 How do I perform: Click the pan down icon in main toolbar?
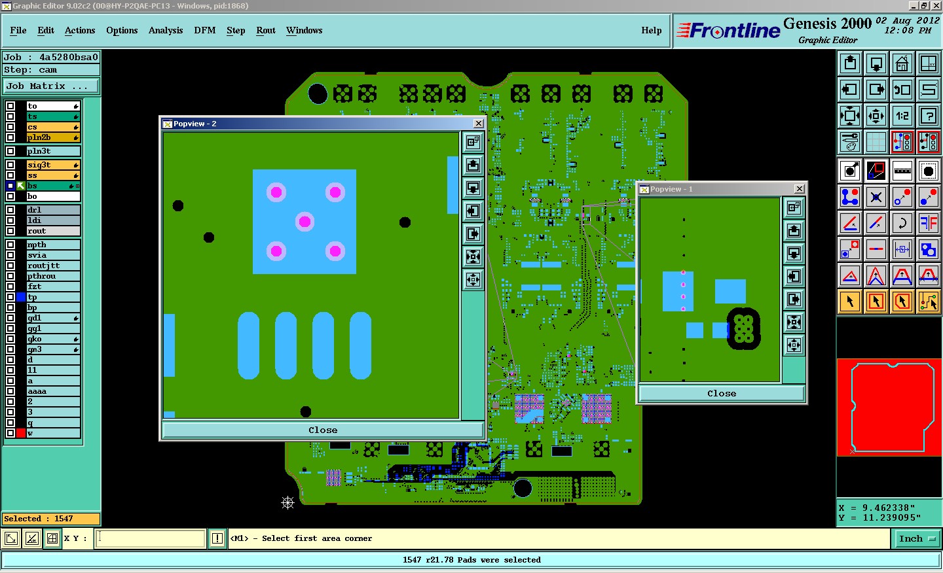[876, 63]
